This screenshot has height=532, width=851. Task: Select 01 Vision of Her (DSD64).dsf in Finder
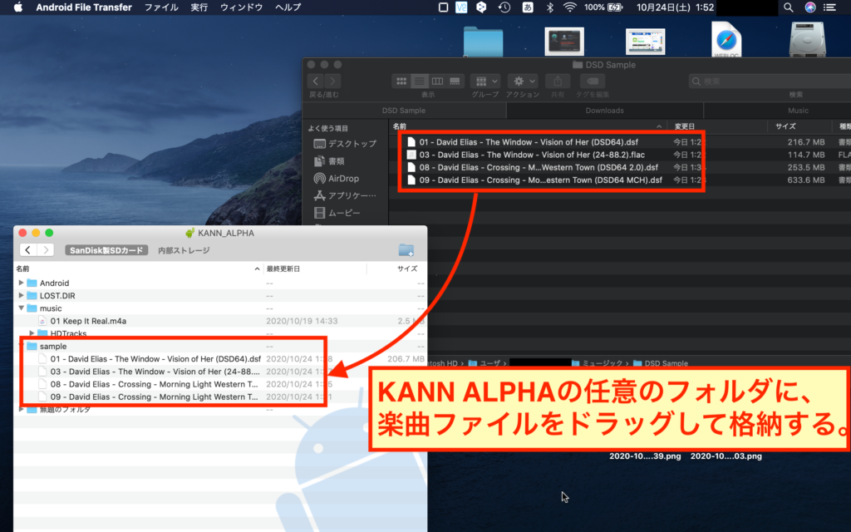pyautogui.click(x=620, y=142)
